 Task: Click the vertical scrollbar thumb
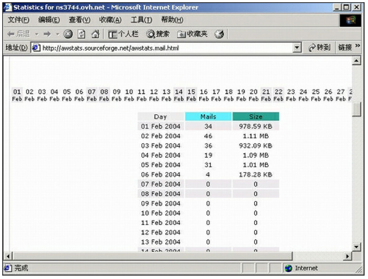(x=356, y=110)
